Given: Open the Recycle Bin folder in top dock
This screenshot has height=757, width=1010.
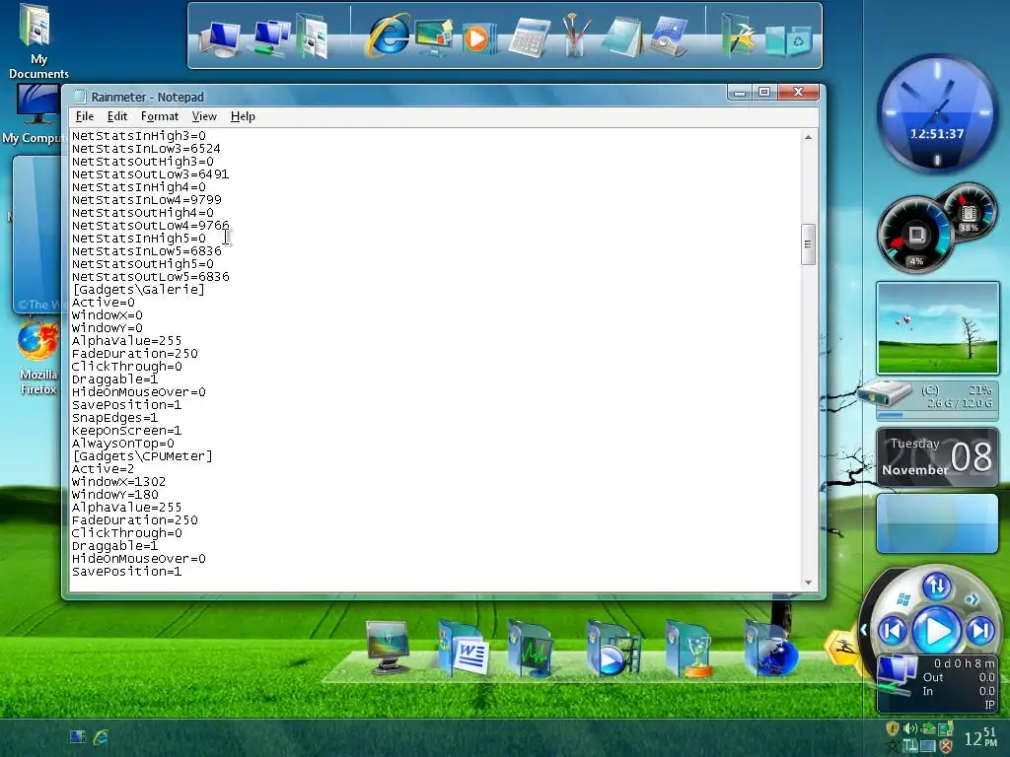Looking at the screenshot, I should tap(788, 40).
